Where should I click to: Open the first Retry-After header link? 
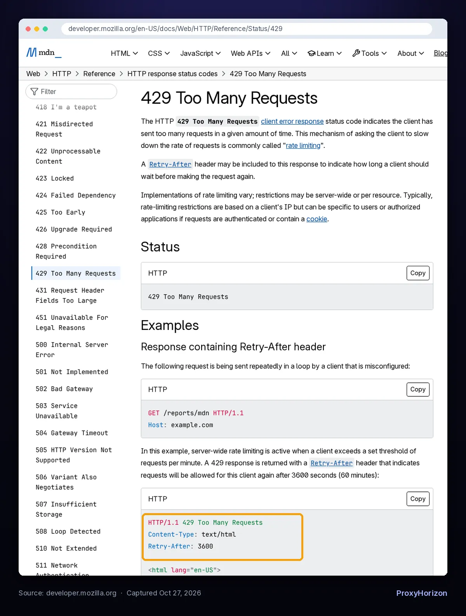click(x=170, y=164)
